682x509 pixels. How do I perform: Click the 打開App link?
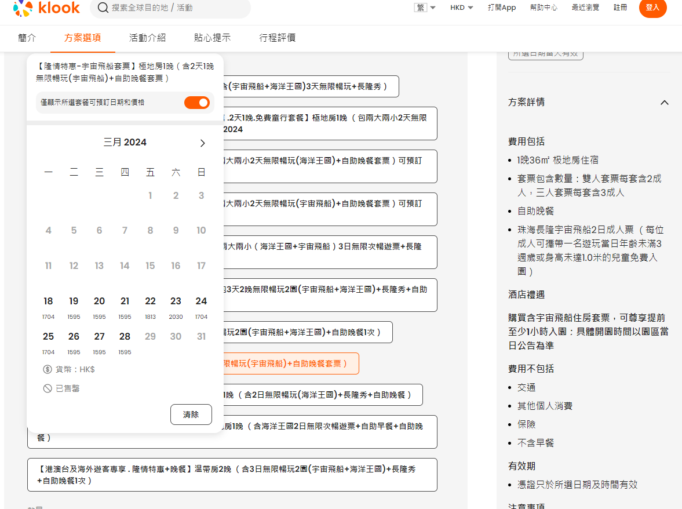coord(502,8)
